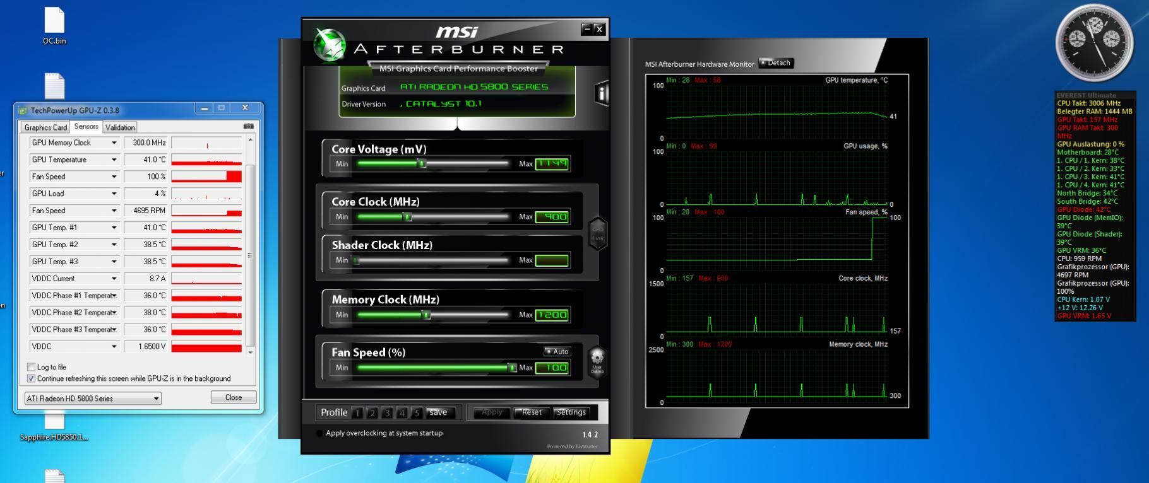Open the Fan Speed 4695 RPM dropdown
Viewport: 1149px width, 483px height.
coord(114,211)
